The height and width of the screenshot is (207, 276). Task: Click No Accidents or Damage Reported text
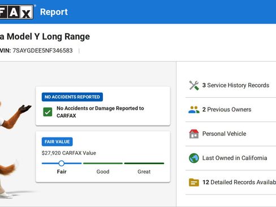point(100,112)
